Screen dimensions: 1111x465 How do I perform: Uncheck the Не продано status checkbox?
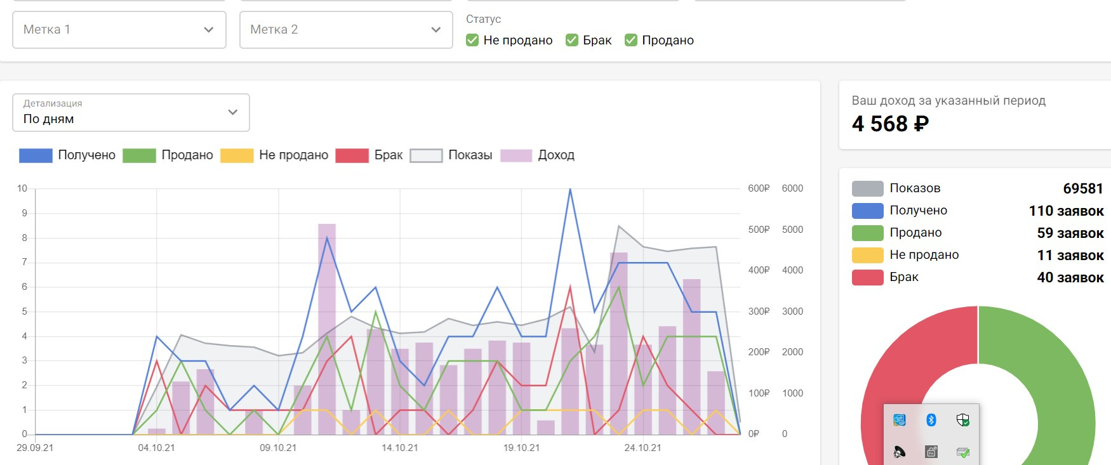click(x=472, y=41)
